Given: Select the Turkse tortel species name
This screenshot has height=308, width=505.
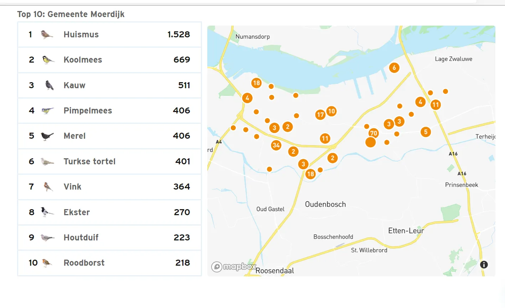Looking at the screenshot, I should pyautogui.click(x=89, y=161).
